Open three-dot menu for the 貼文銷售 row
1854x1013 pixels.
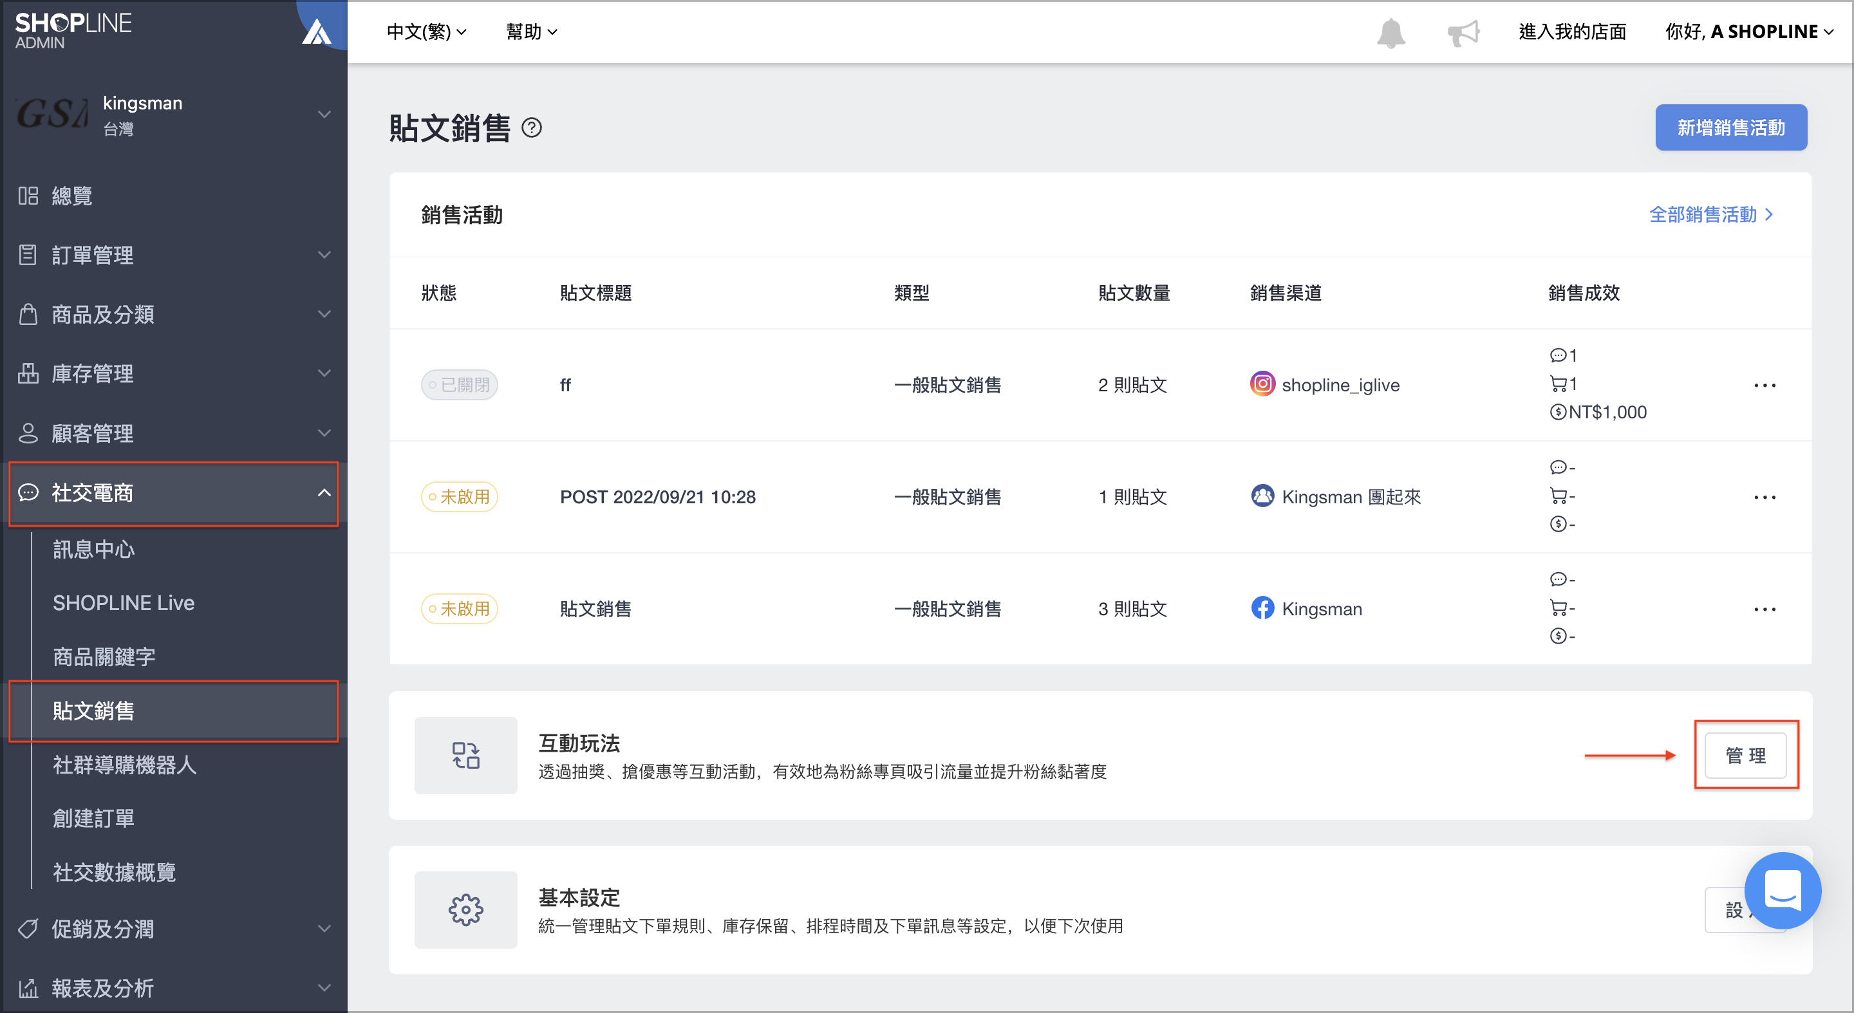(x=1764, y=609)
